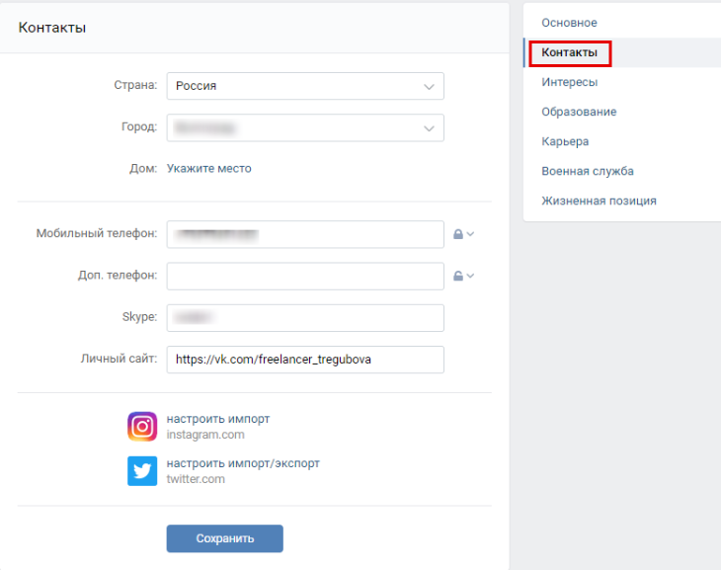Click настроить импорт/экспорт for Twitter
The image size is (721, 570).
tap(243, 463)
